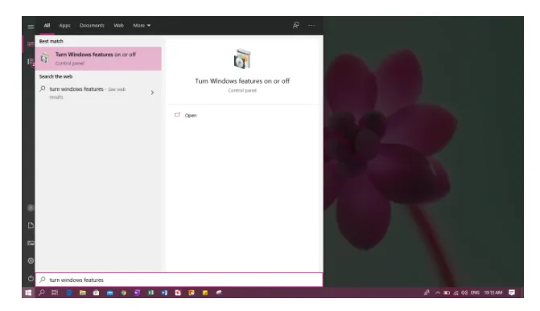Click the 'turn windows features' web search result
Image resolution: width=540 pixels, height=311 pixels.
tap(98, 92)
